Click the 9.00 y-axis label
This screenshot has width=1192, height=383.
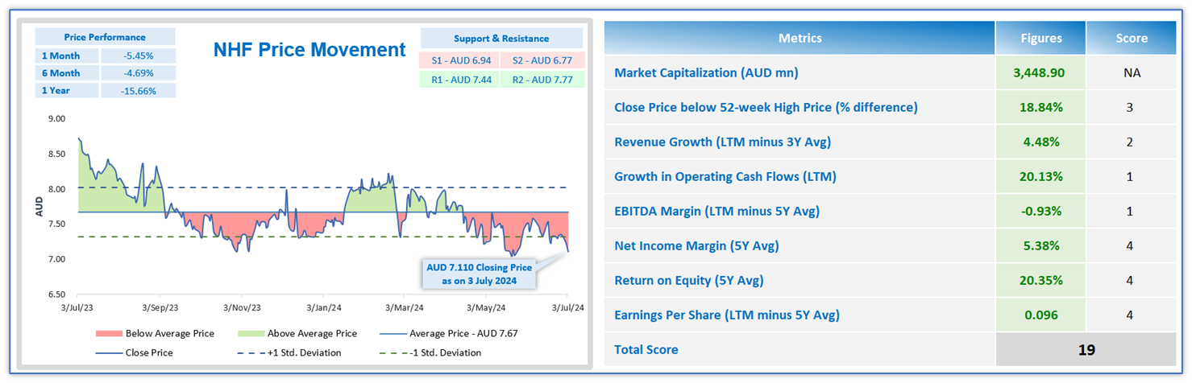pos(56,118)
